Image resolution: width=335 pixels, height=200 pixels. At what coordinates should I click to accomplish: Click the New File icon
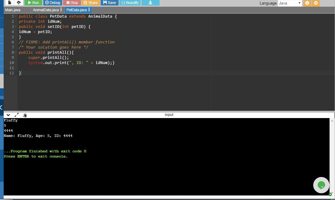pyautogui.click(x=9, y=2)
